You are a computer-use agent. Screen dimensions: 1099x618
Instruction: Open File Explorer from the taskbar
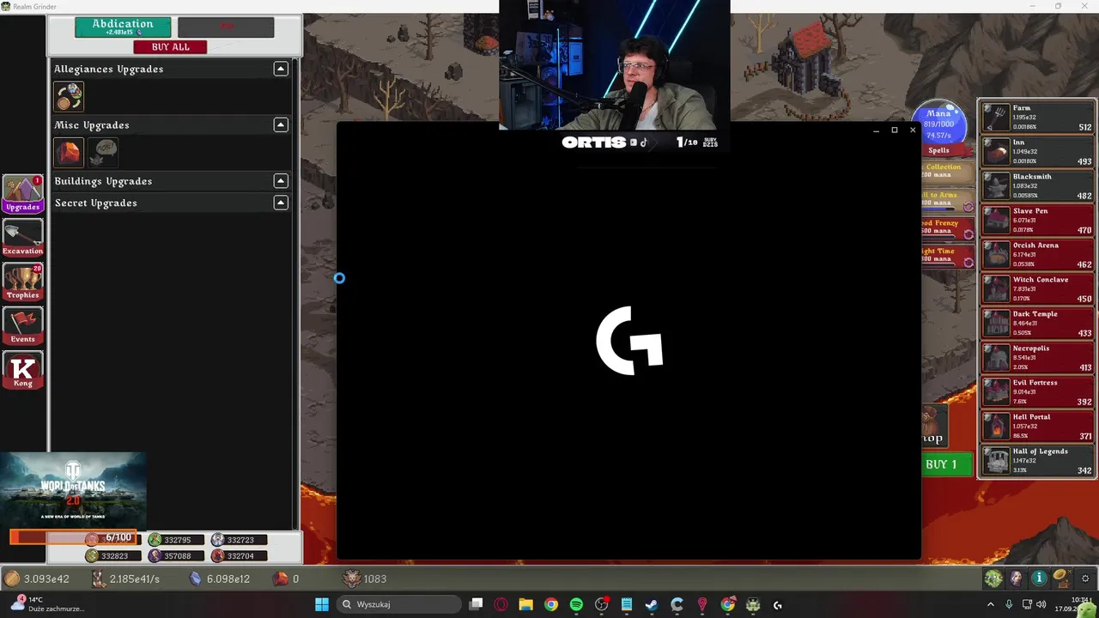(525, 604)
